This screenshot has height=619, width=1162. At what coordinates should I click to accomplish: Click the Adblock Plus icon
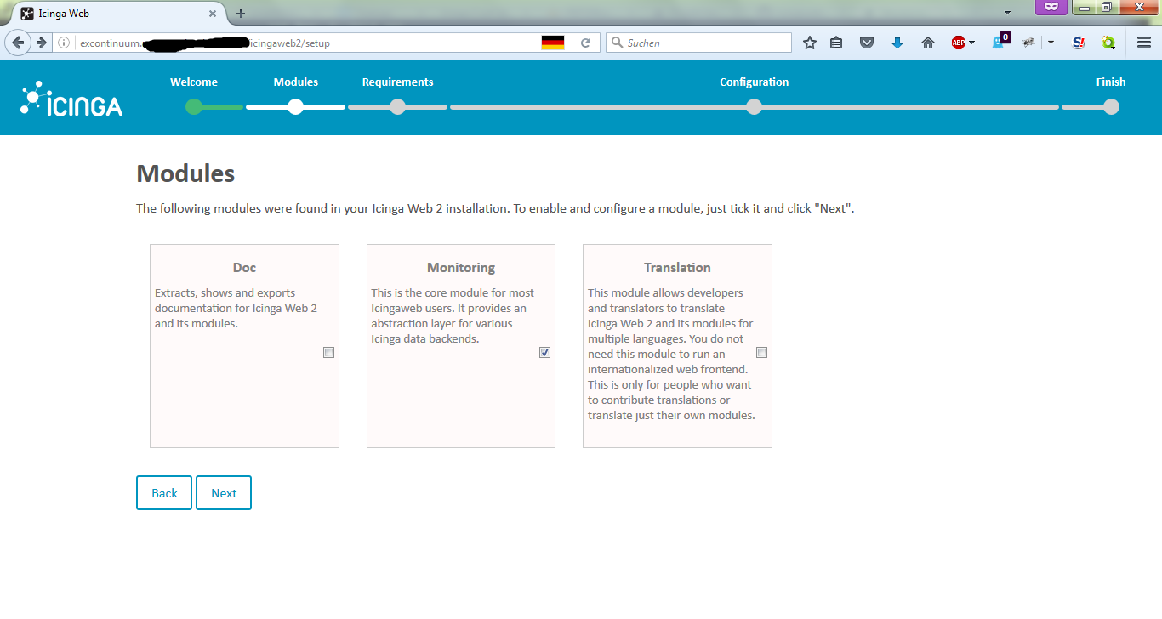959,43
